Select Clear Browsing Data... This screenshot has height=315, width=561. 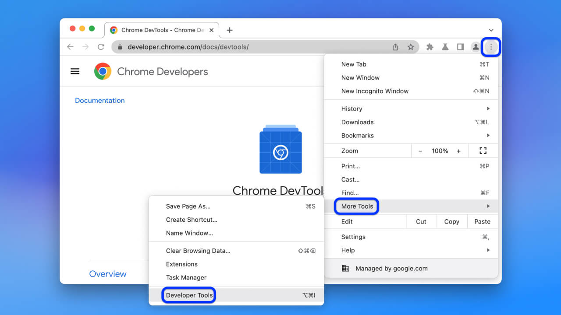pos(236,251)
